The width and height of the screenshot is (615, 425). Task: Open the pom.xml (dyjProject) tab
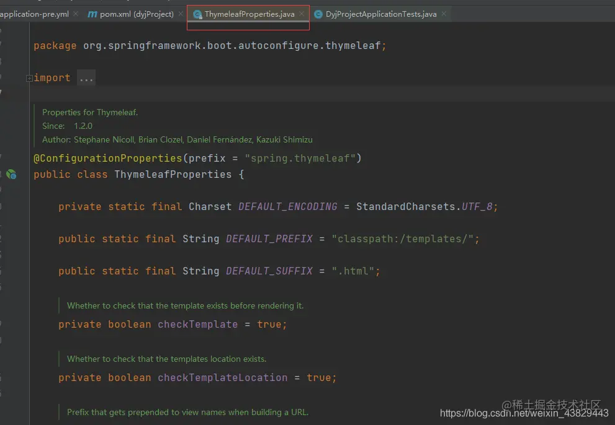coord(137,14)
